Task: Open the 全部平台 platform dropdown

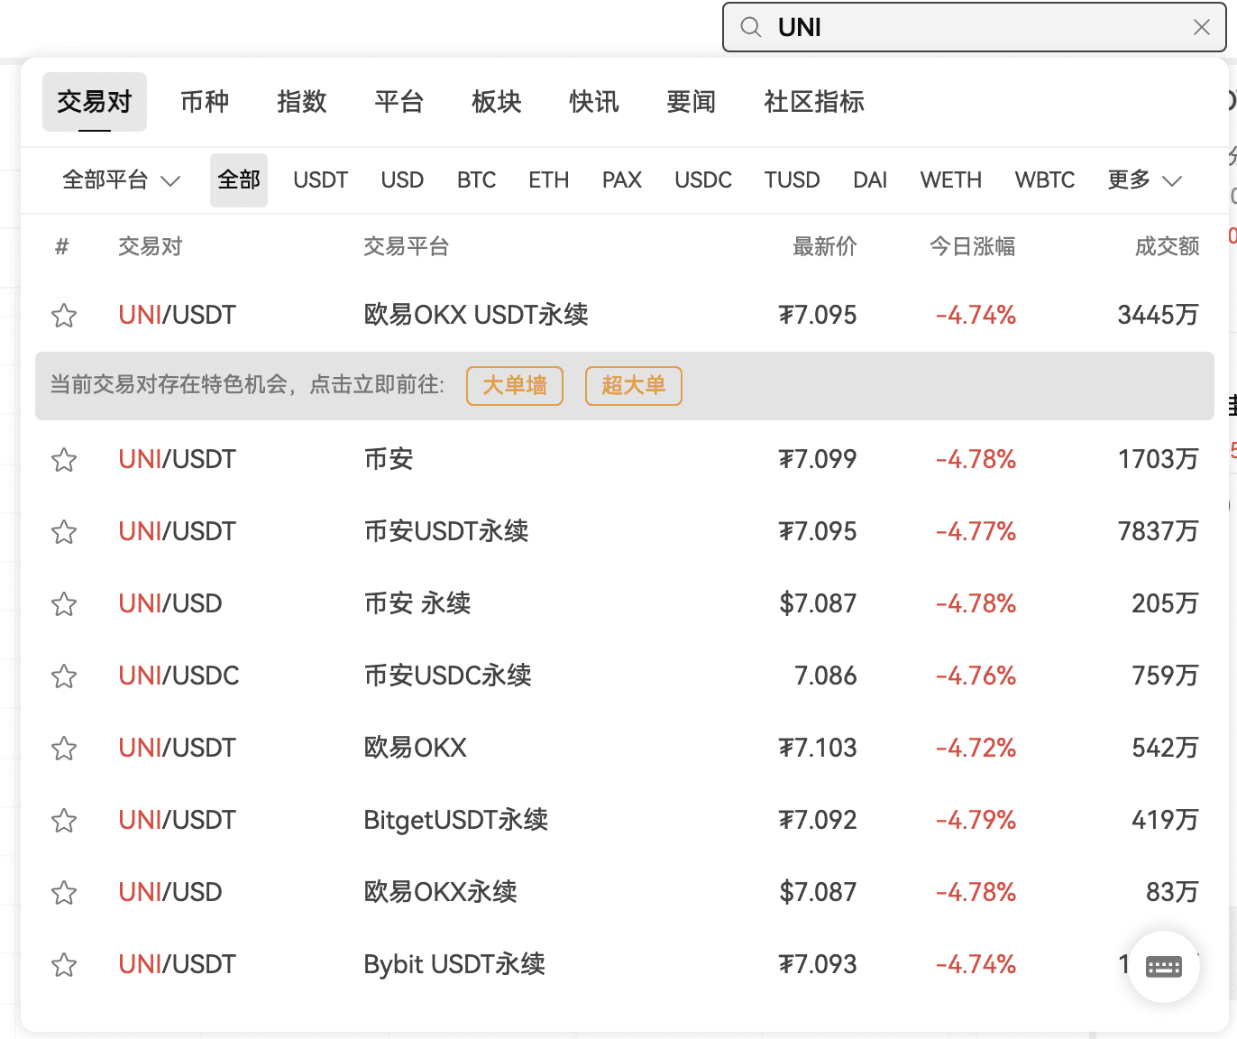Action: pos(122,180)
